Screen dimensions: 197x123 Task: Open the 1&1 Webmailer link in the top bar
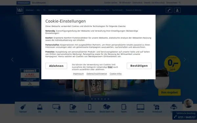(125, 3)
